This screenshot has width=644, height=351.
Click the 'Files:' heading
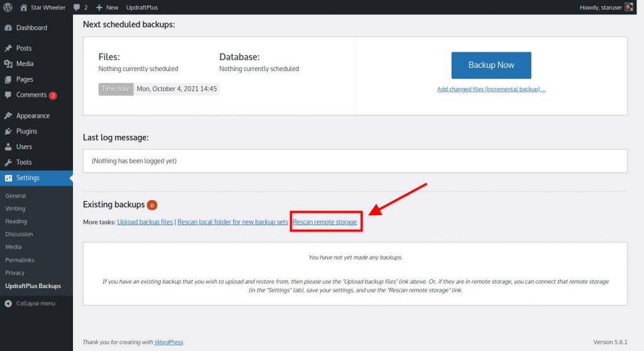point(109,57)
